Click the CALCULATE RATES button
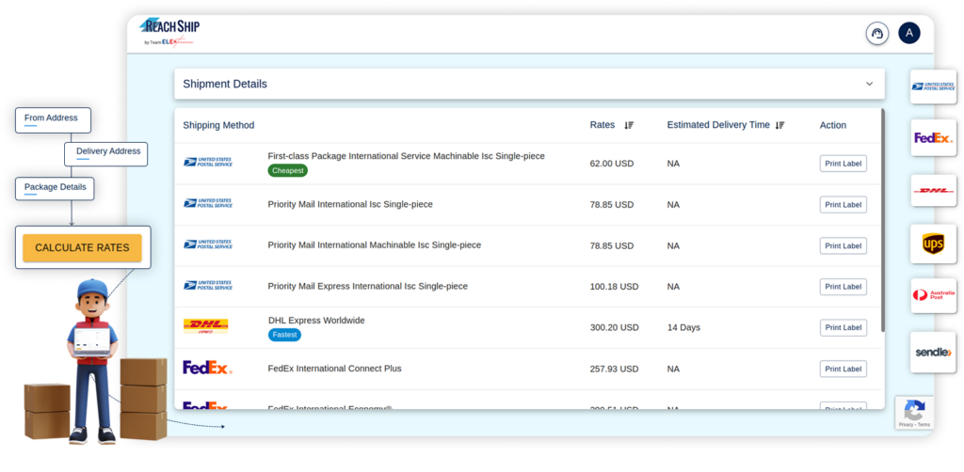 click(83, 248)
